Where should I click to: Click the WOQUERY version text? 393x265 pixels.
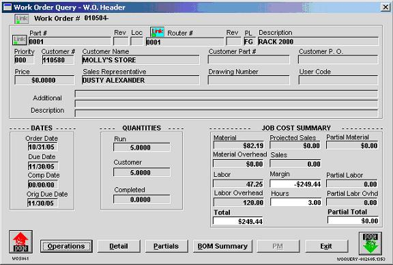point(361,260)
